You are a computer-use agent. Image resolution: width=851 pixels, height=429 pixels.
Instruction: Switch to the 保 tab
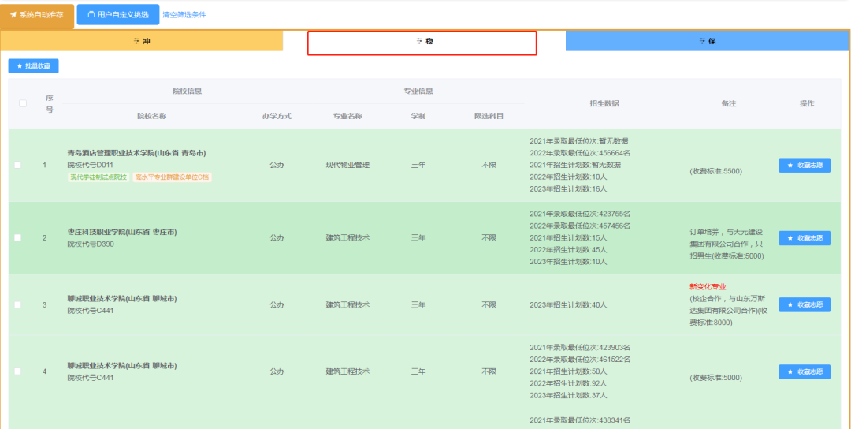click(707, 41)
